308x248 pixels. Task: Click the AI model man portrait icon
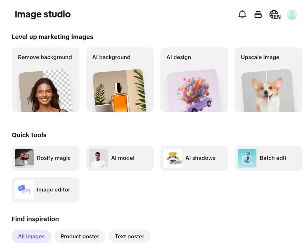(x=98, y=158)
